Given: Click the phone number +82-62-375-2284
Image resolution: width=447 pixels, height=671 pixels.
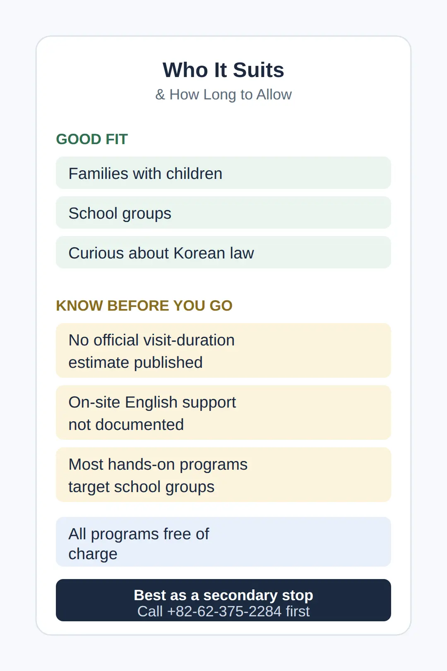Looking at the screenshot, I should [x=224, y=611].
